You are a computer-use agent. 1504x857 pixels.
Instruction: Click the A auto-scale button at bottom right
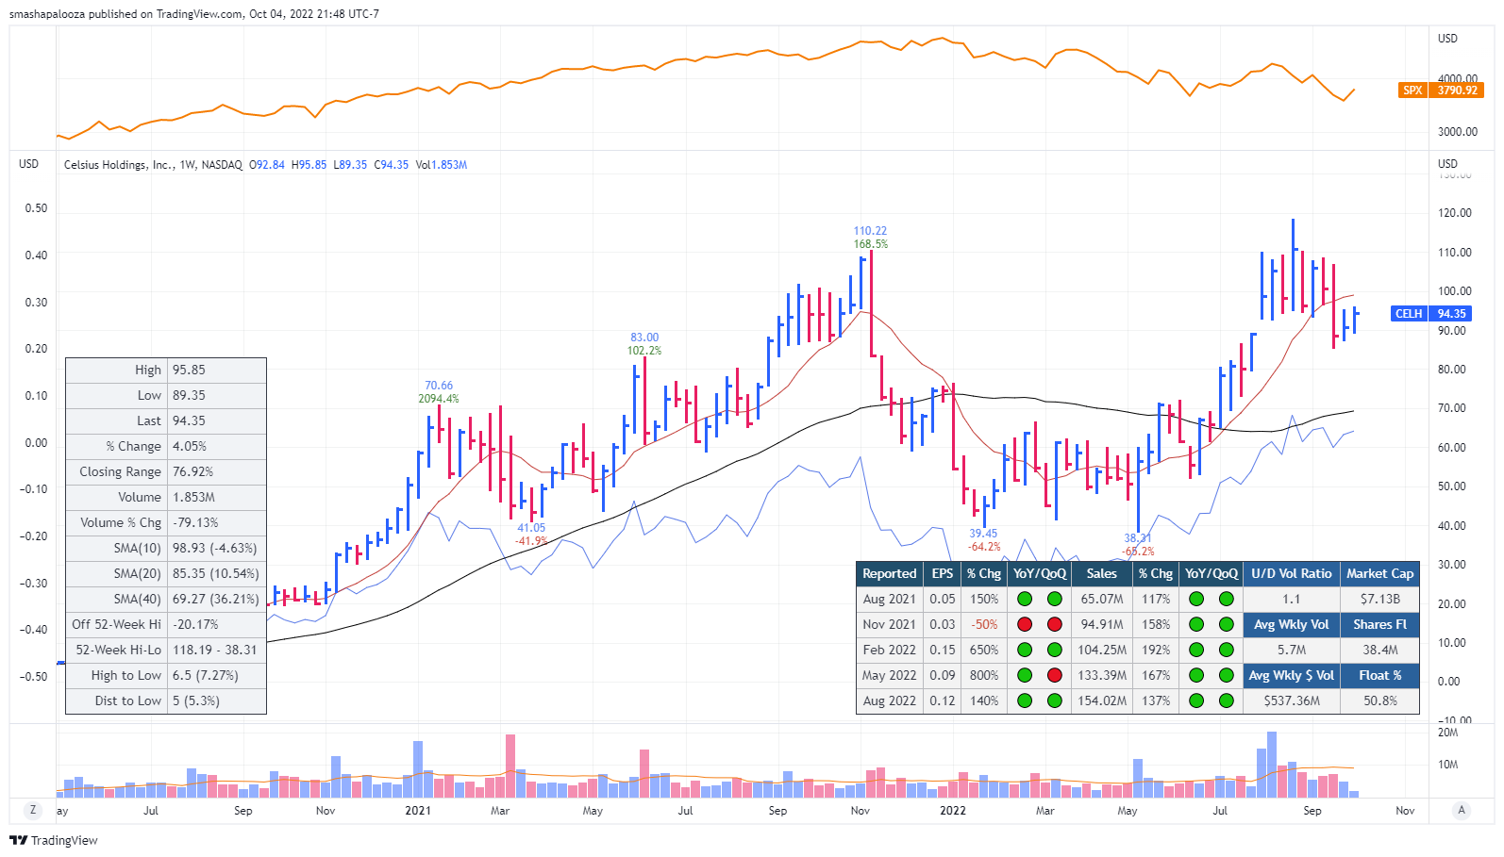click(1462, 810)
